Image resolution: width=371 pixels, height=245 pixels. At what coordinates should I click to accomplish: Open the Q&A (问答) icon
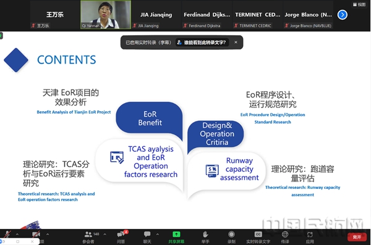121,234
